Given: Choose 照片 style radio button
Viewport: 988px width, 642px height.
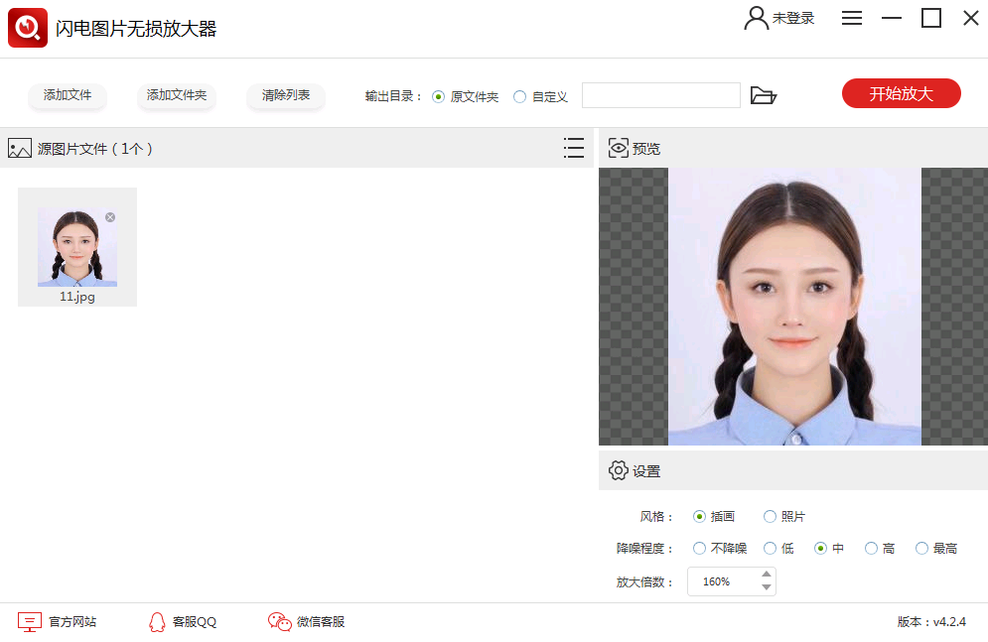Looking at the screenshot, I should point(770,516).
